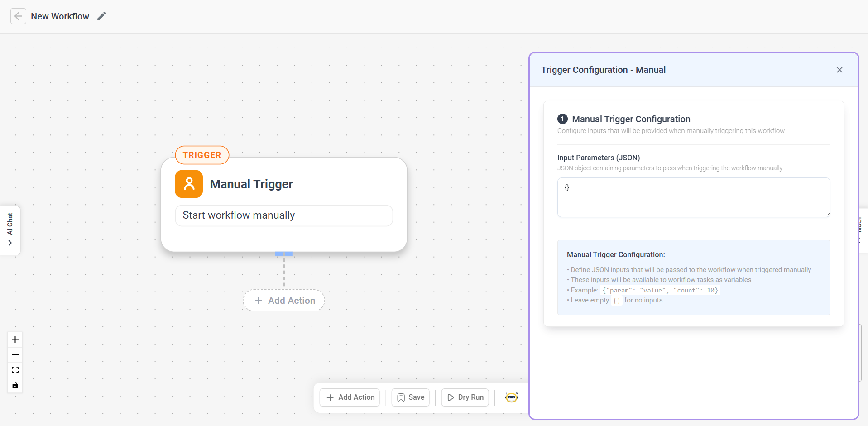The image size is (868, 426).
Task: Click Add Action in the bottom toolbar
Action: tap(350, 397)
